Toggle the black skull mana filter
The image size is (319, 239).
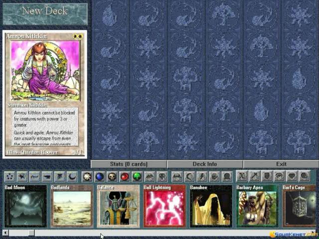coord(112,176)
